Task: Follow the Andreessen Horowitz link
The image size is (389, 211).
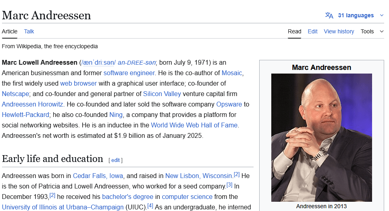Action: coord(33,104)
